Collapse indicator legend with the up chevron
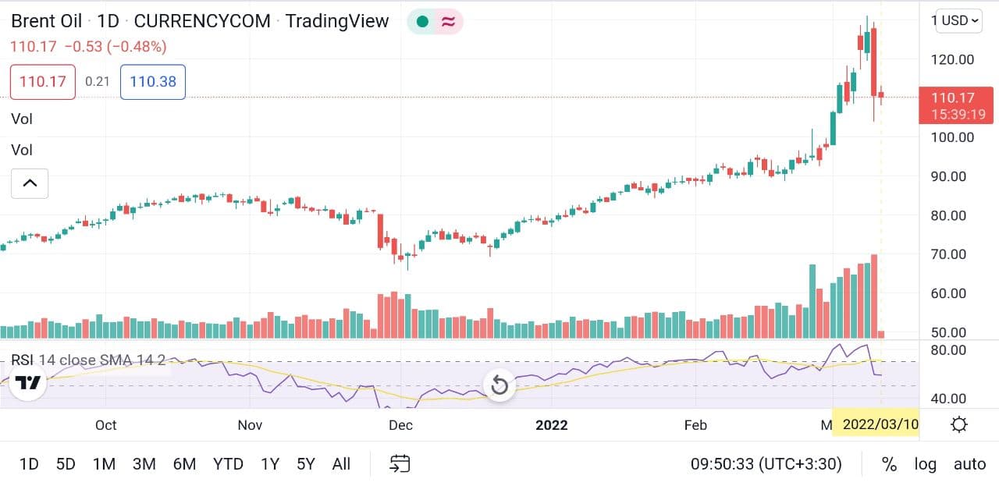 point(30,183)
